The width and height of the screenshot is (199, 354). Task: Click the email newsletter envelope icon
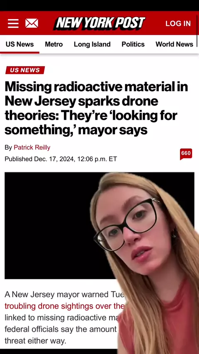pos(32,23)
